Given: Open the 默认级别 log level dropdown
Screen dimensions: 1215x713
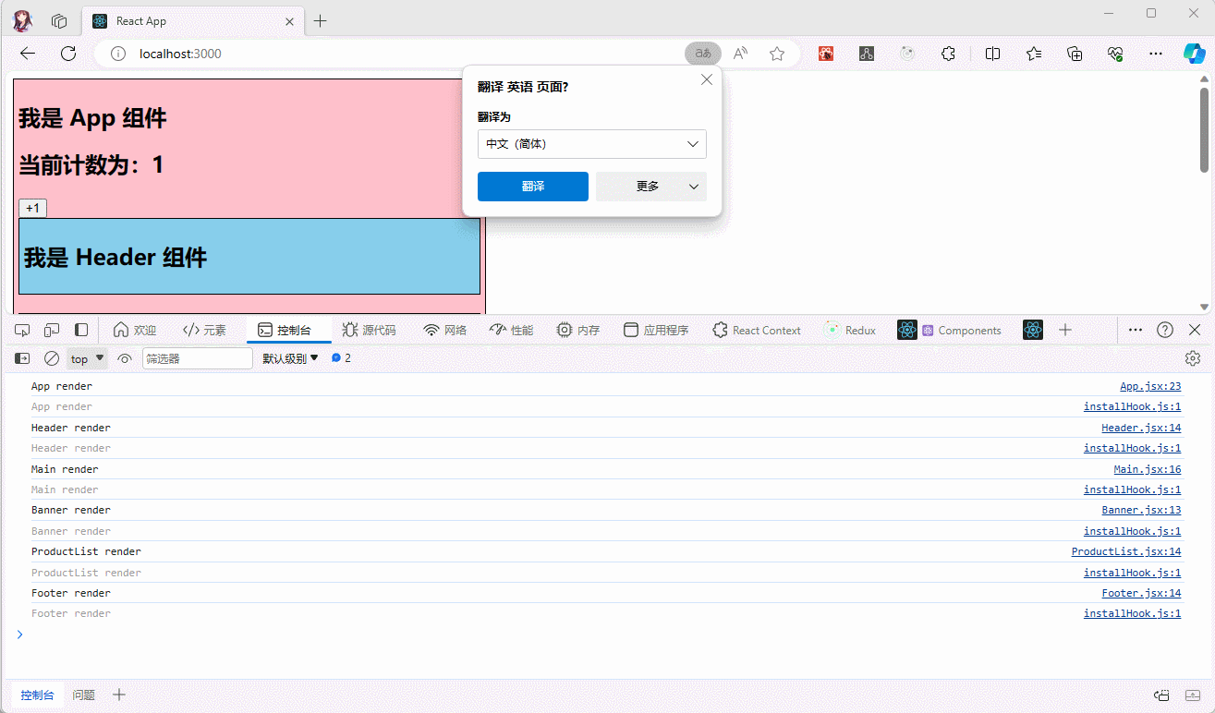Looking at the screenshot, I should (290, 358).
